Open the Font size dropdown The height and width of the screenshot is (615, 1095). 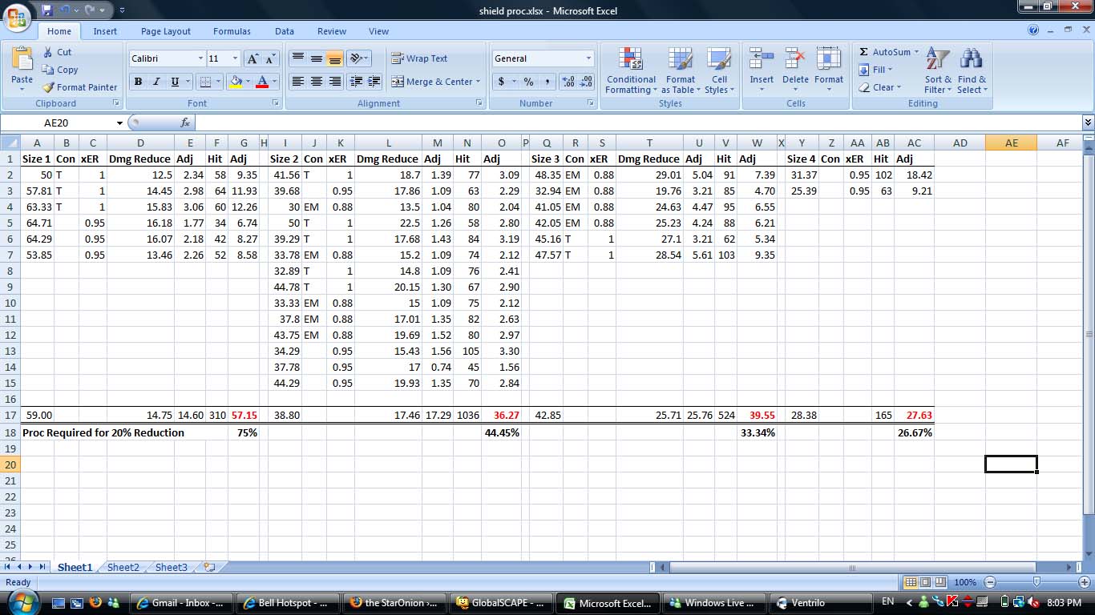[x=235, y=58]
